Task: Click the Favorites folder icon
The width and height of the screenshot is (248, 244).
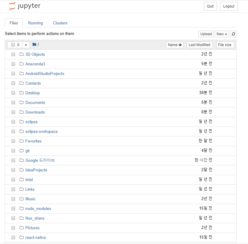Action: pos(21,141)
